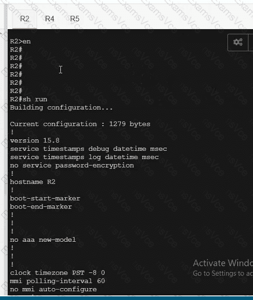Screen dimensions: 253x300
Task: Click 'service timestamps debug datetime msec' line
Action: pos(88,149)
